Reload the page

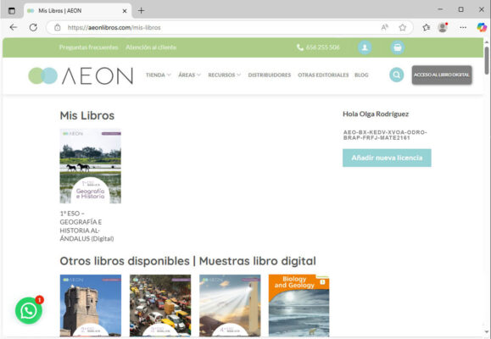33,28
